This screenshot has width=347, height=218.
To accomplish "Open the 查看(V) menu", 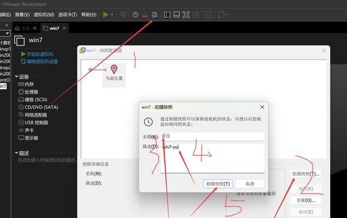I will (22, 15).
